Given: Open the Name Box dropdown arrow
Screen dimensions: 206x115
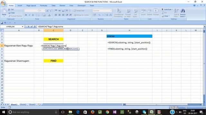Looking at the screenshot, I should tap(23, 27).
